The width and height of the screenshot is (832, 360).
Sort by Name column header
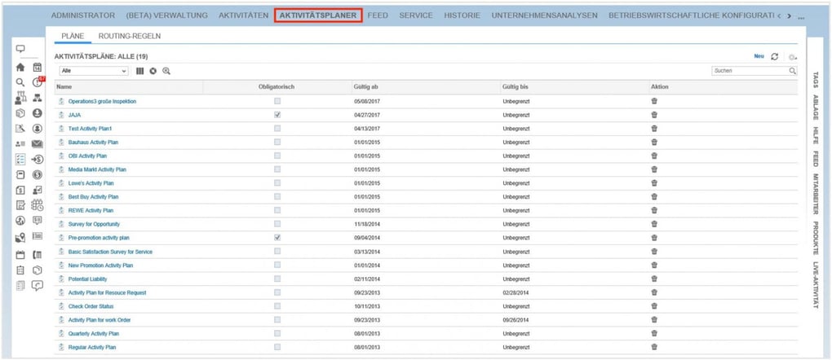64,87
